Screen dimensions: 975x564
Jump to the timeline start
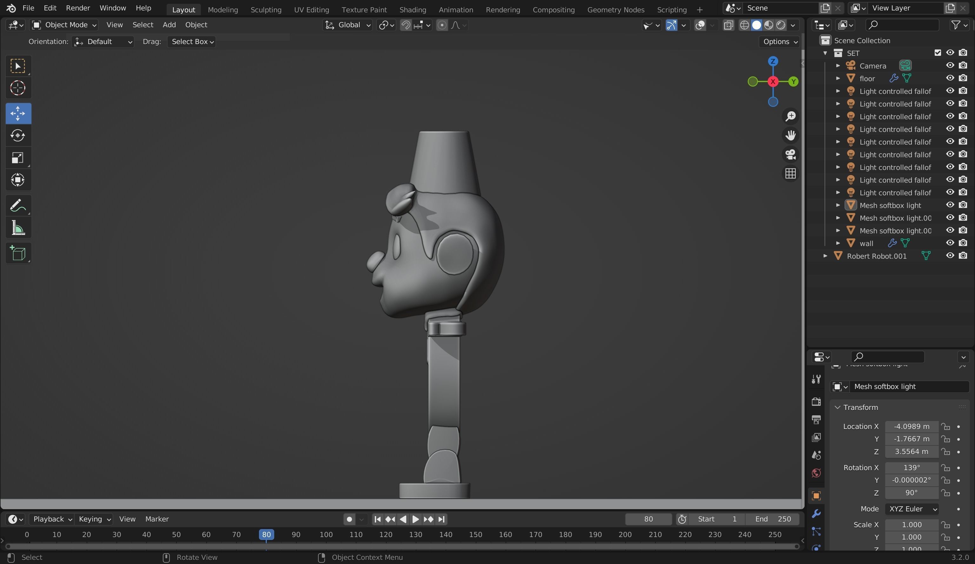[378, 519]
